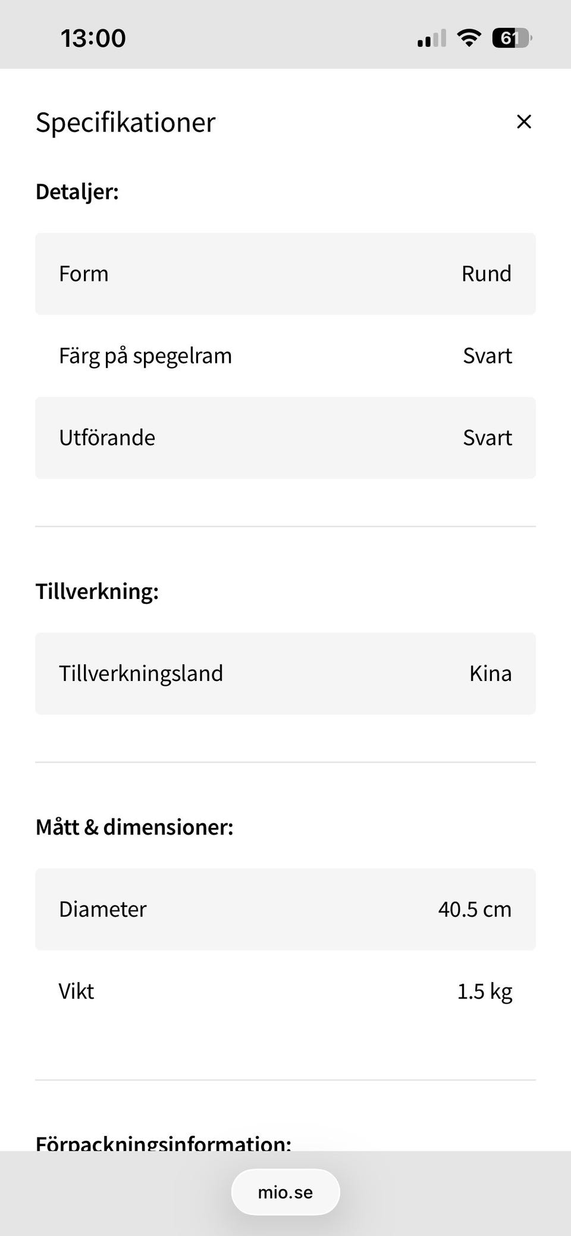571x1236 pixels.
Task: Select the Rund value
Action: click(x=486, y=274)
